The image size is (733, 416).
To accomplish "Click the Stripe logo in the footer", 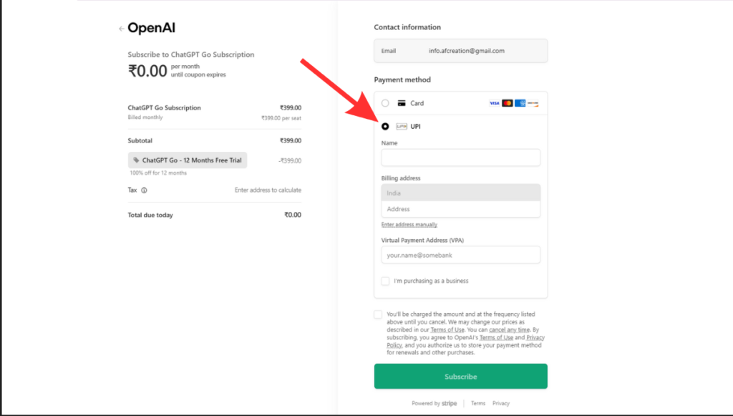I will coord(450,403).
